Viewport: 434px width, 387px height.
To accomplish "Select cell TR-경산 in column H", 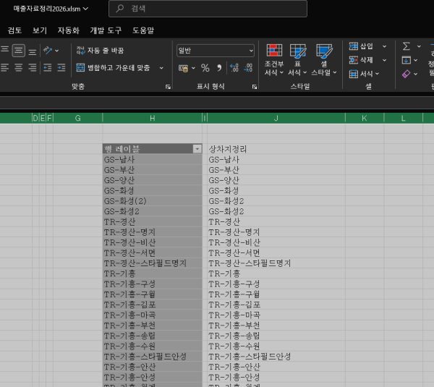I will point(152,222).
